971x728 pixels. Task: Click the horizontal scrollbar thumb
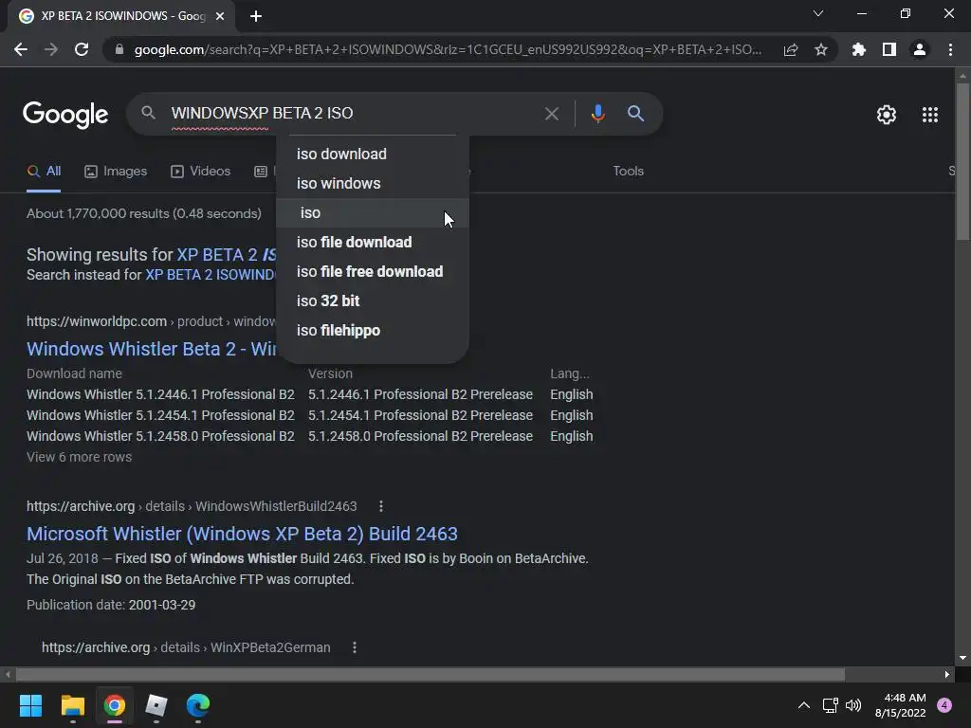click(431, 674)
